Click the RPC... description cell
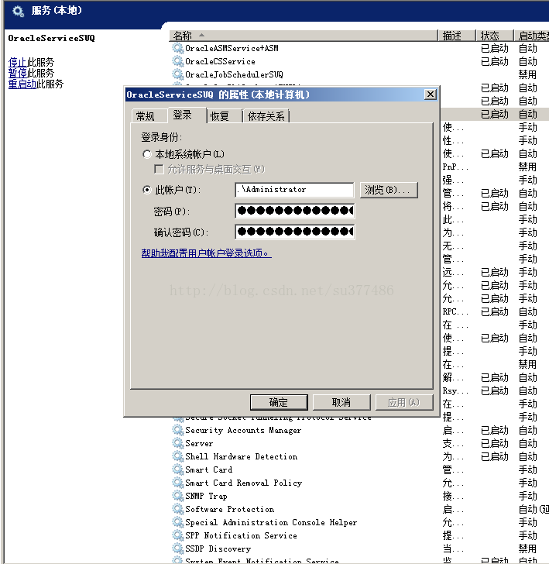Image resolution: width=549 pixels, height=564 pixels. point(455,311)
